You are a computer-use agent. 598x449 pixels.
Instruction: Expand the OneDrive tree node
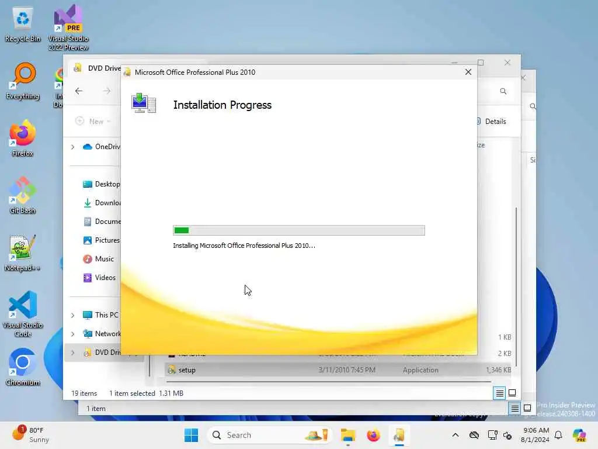pos(72,147)
